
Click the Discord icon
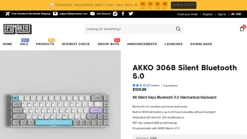(x=92, y=14)
